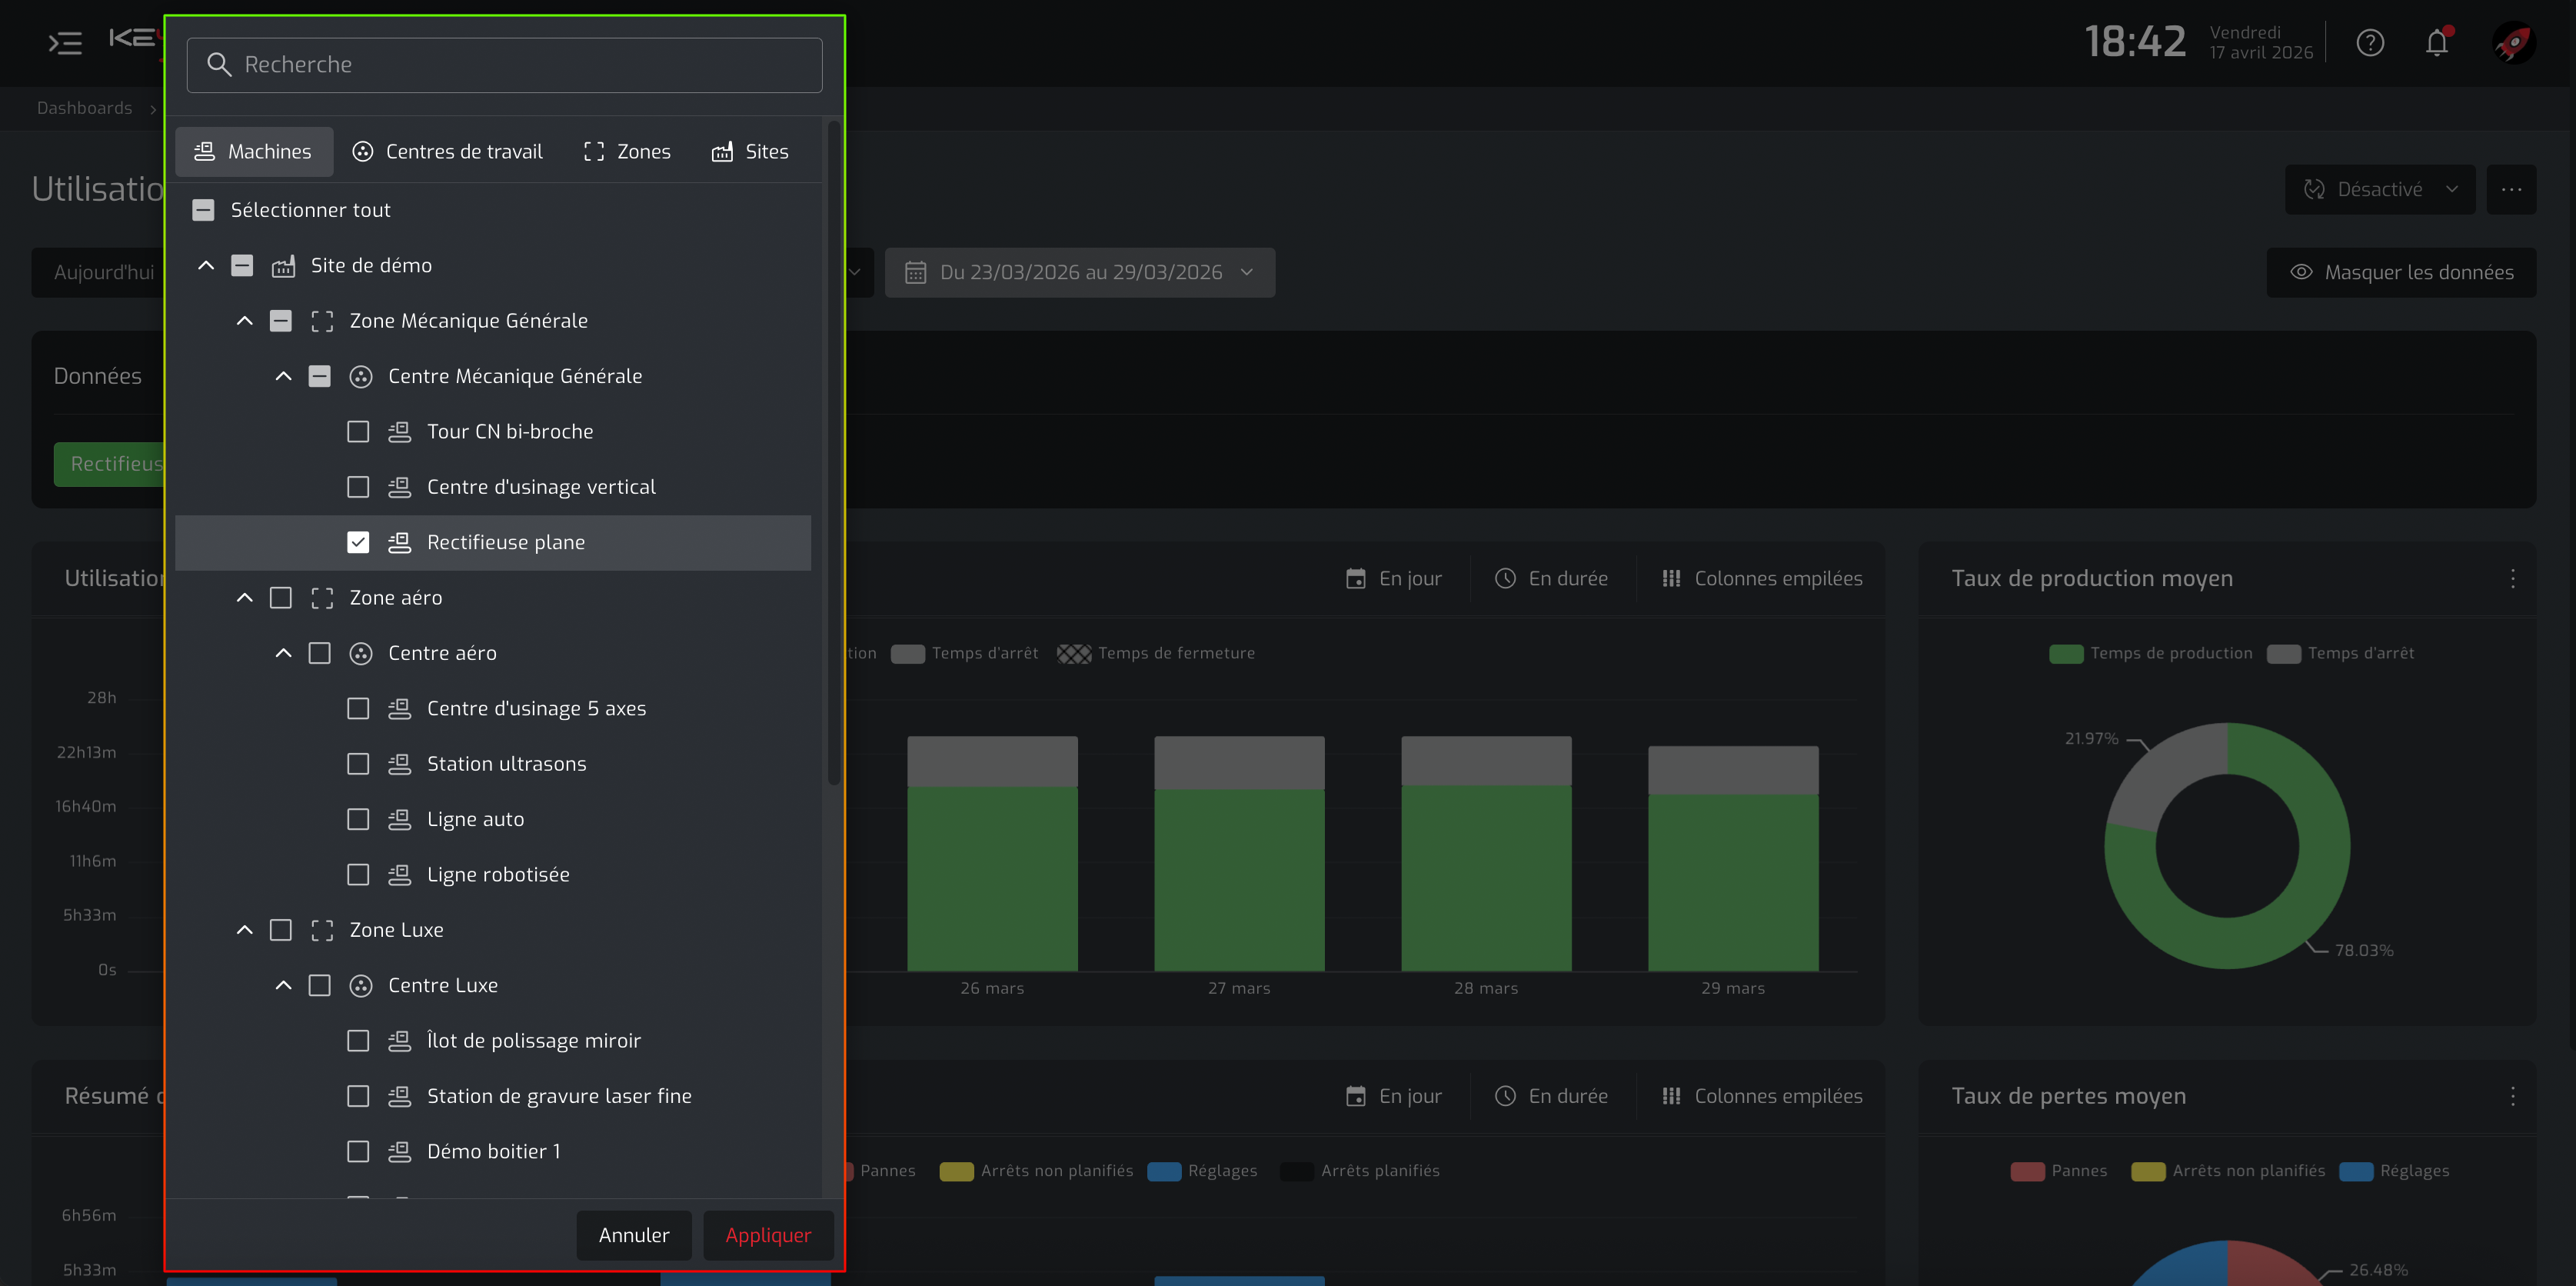This screenshot has height=1286, width=2576.
Task: Click the calendar icon in date range
Action: pyautogui.click(x=915, y=273)
